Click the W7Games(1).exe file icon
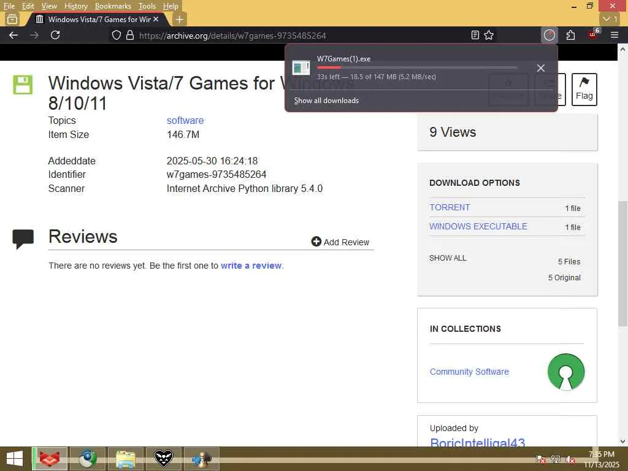This screenshot has height=471, width=628. 301,67
